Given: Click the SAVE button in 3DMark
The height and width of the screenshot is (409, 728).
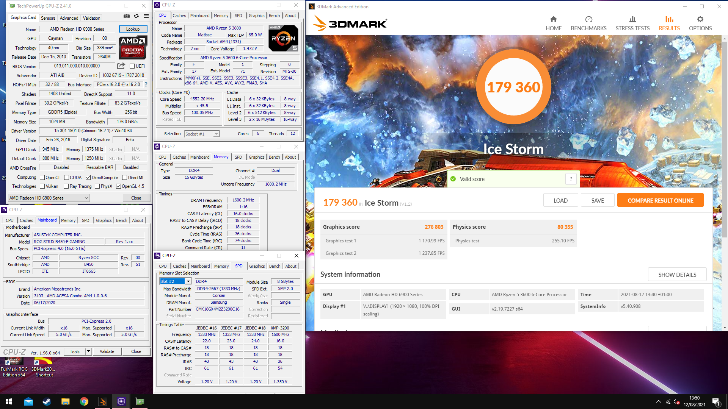Looking at the screenshot, I should point(598,200).
